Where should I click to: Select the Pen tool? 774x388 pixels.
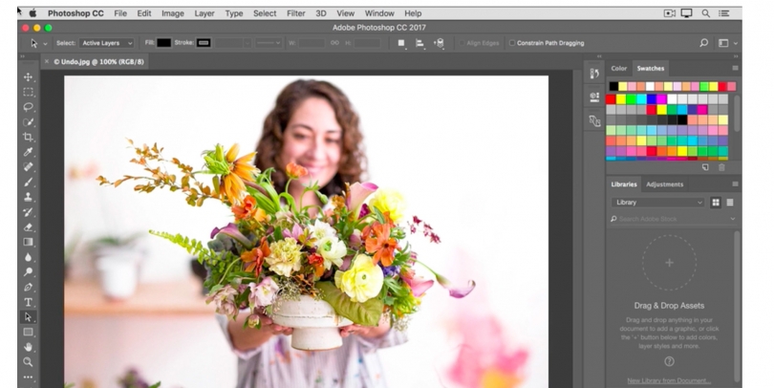pos(28,288)
